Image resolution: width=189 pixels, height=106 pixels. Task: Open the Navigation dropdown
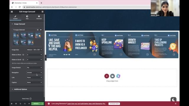click(34, 72)
